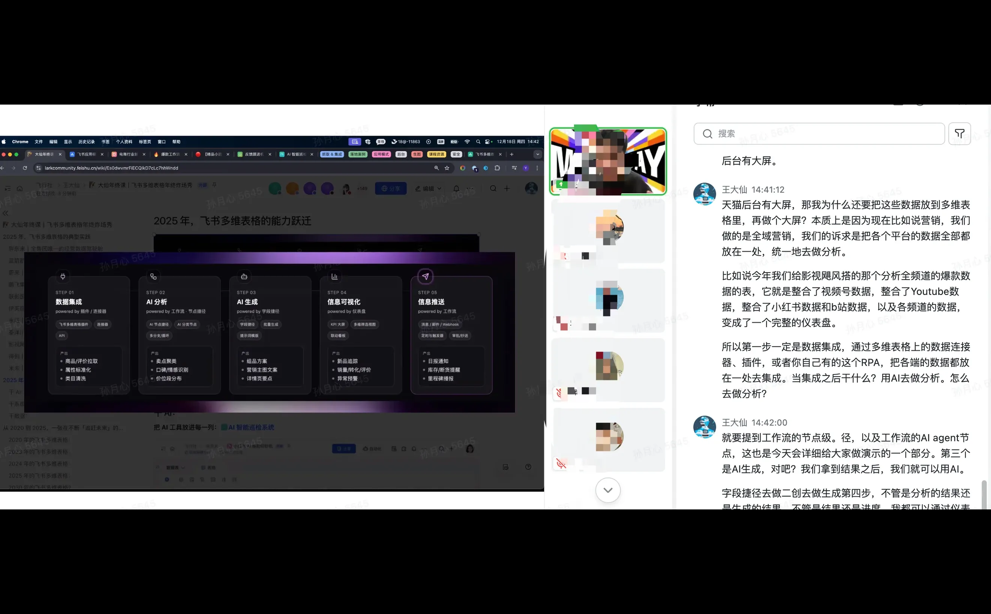Click the 分享 share button

click(391, 189)
